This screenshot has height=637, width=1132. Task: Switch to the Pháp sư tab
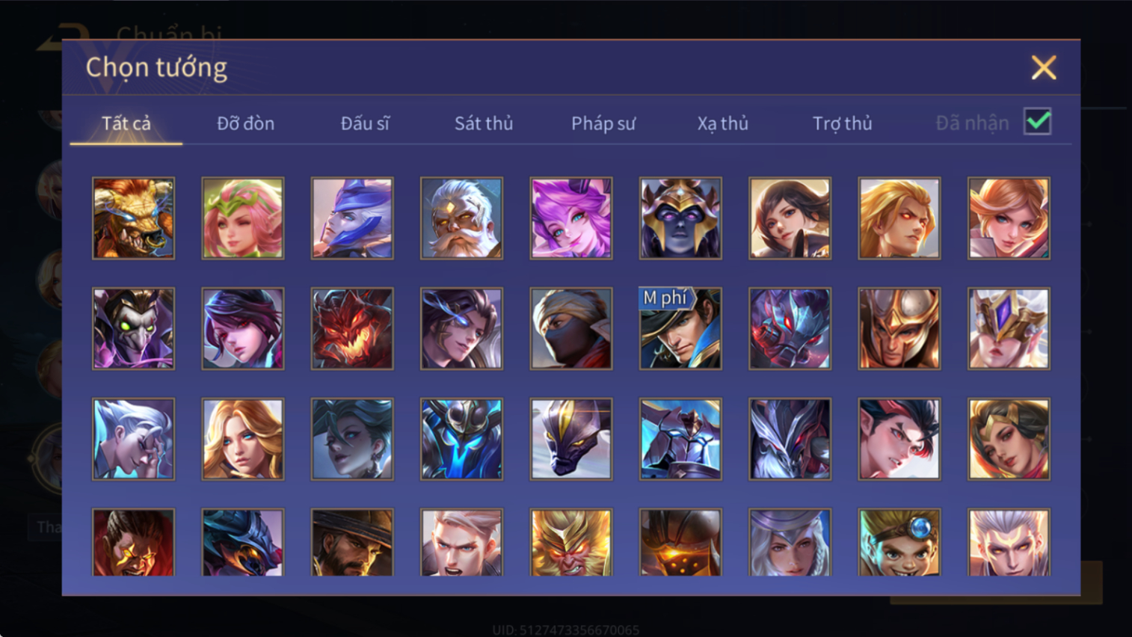[x=603, y=123]
